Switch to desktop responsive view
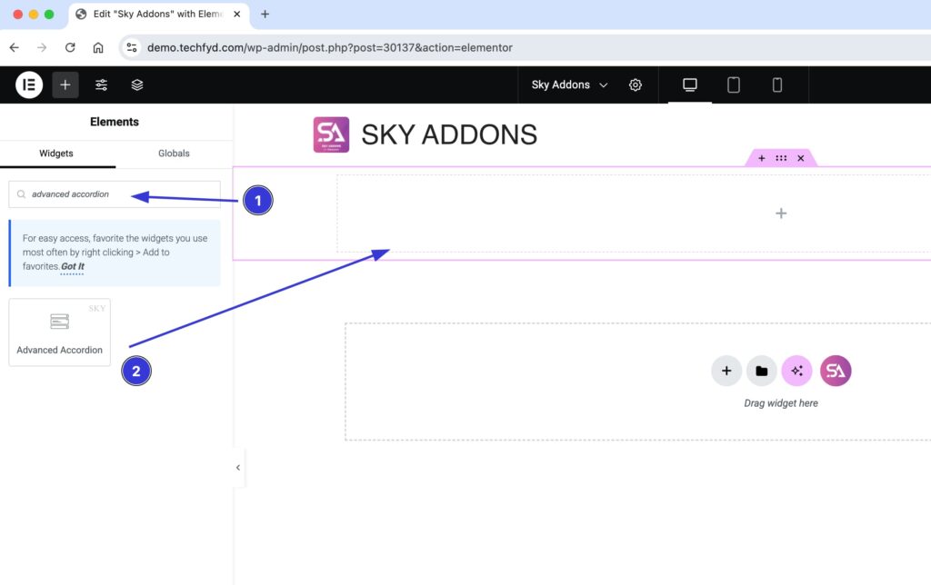Image resolution: width=931 pixels, height=585 pixels. point(690,84)
